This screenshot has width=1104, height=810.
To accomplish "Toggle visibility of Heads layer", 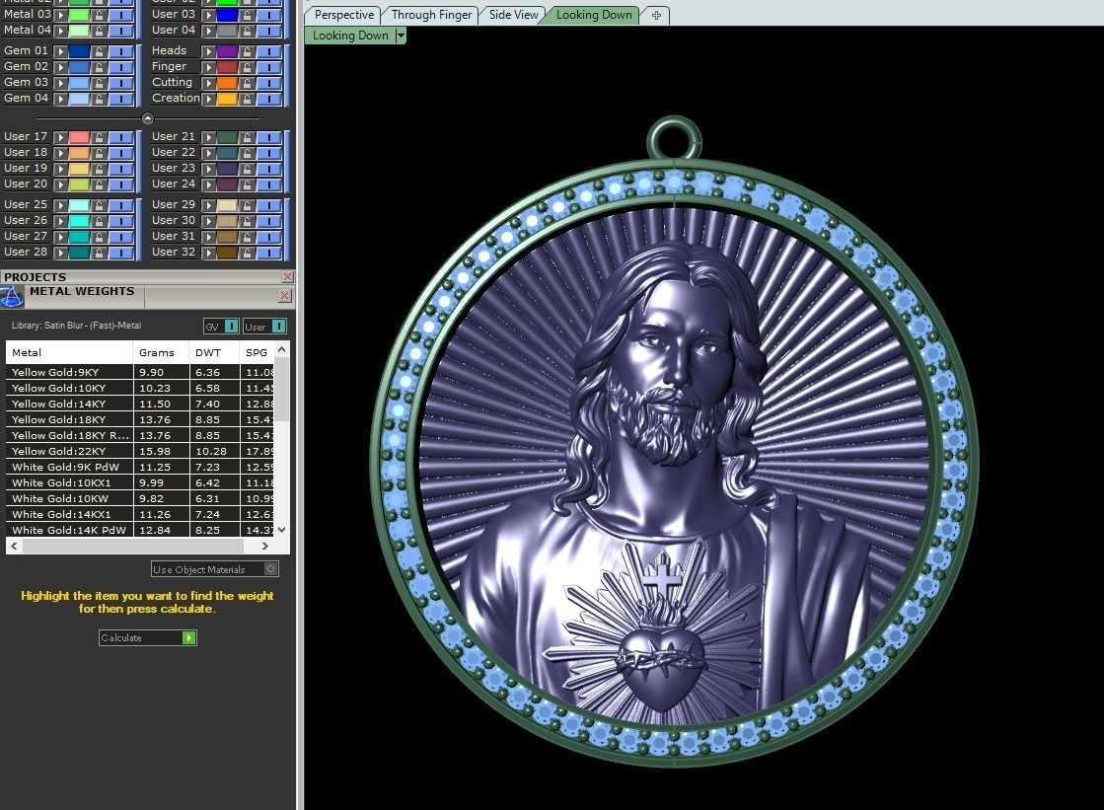I will tap(269, 50).
